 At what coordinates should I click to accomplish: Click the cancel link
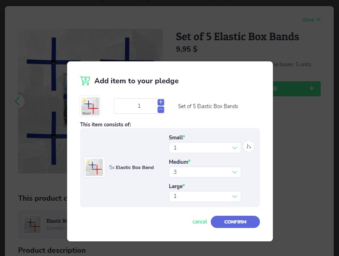200,222
